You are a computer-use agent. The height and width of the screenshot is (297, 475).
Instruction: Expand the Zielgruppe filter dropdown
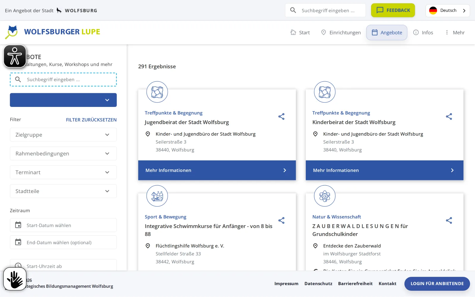click(x=63, y=135)
